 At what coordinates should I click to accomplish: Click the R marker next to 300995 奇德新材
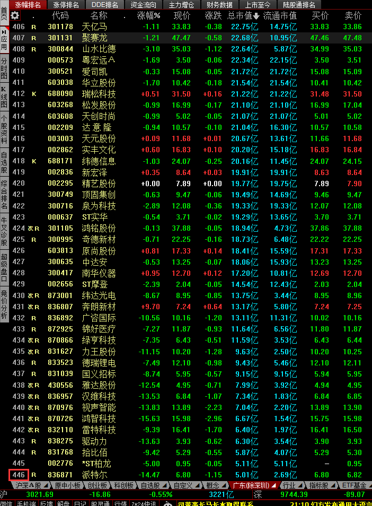tap(33, 240)
